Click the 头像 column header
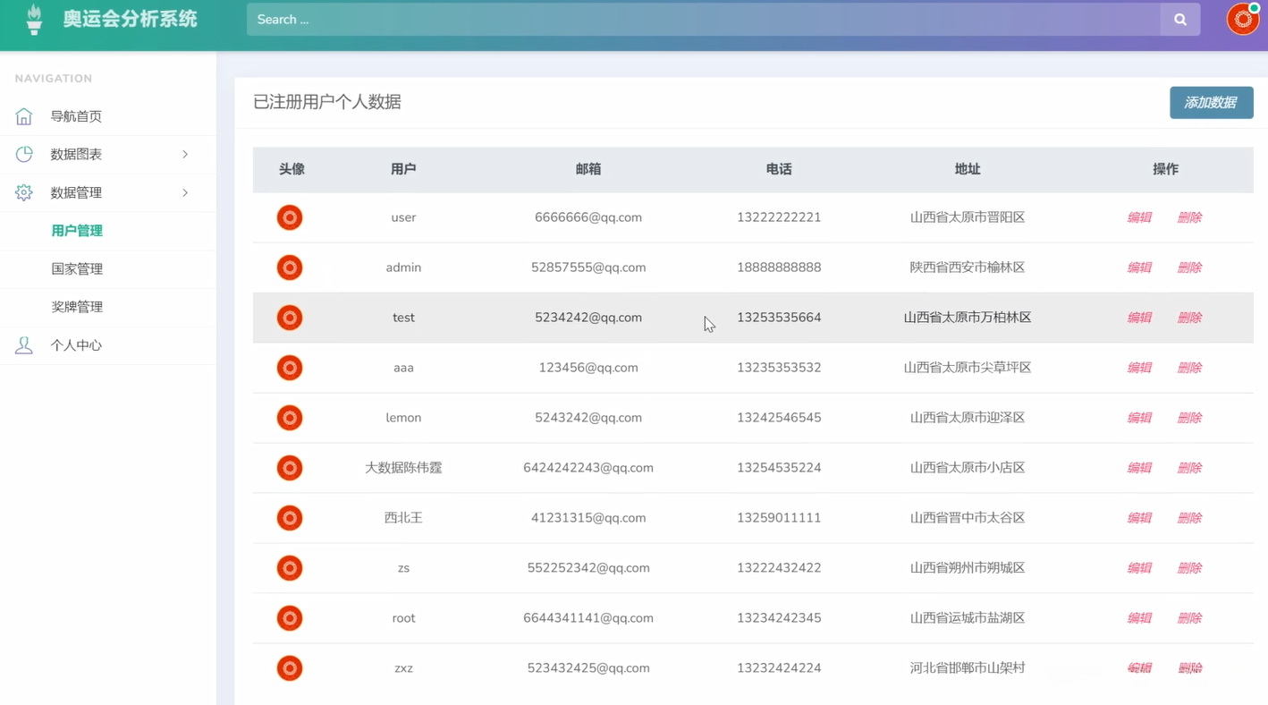 click(x=292, y=169)
